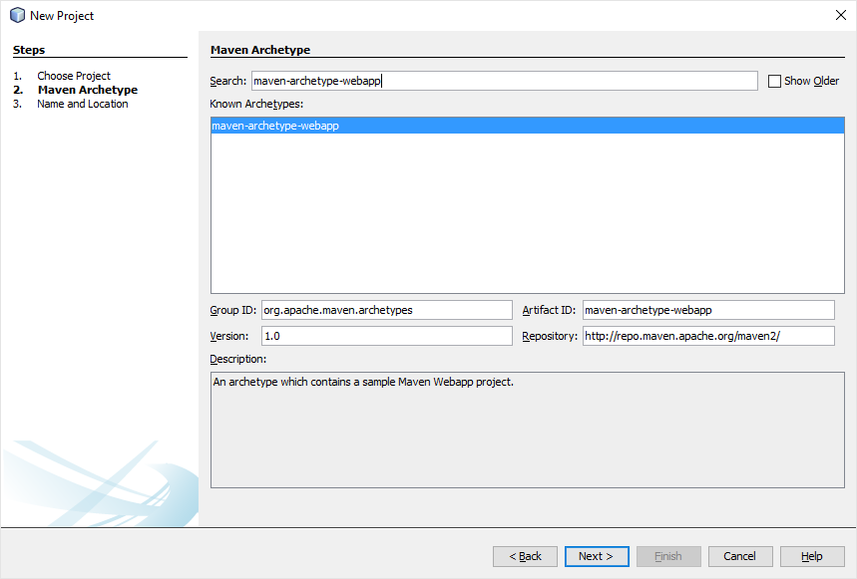Viewport: 857px width, 579px height.
Task: Click the Finish button
Action: tap(668, 556)
